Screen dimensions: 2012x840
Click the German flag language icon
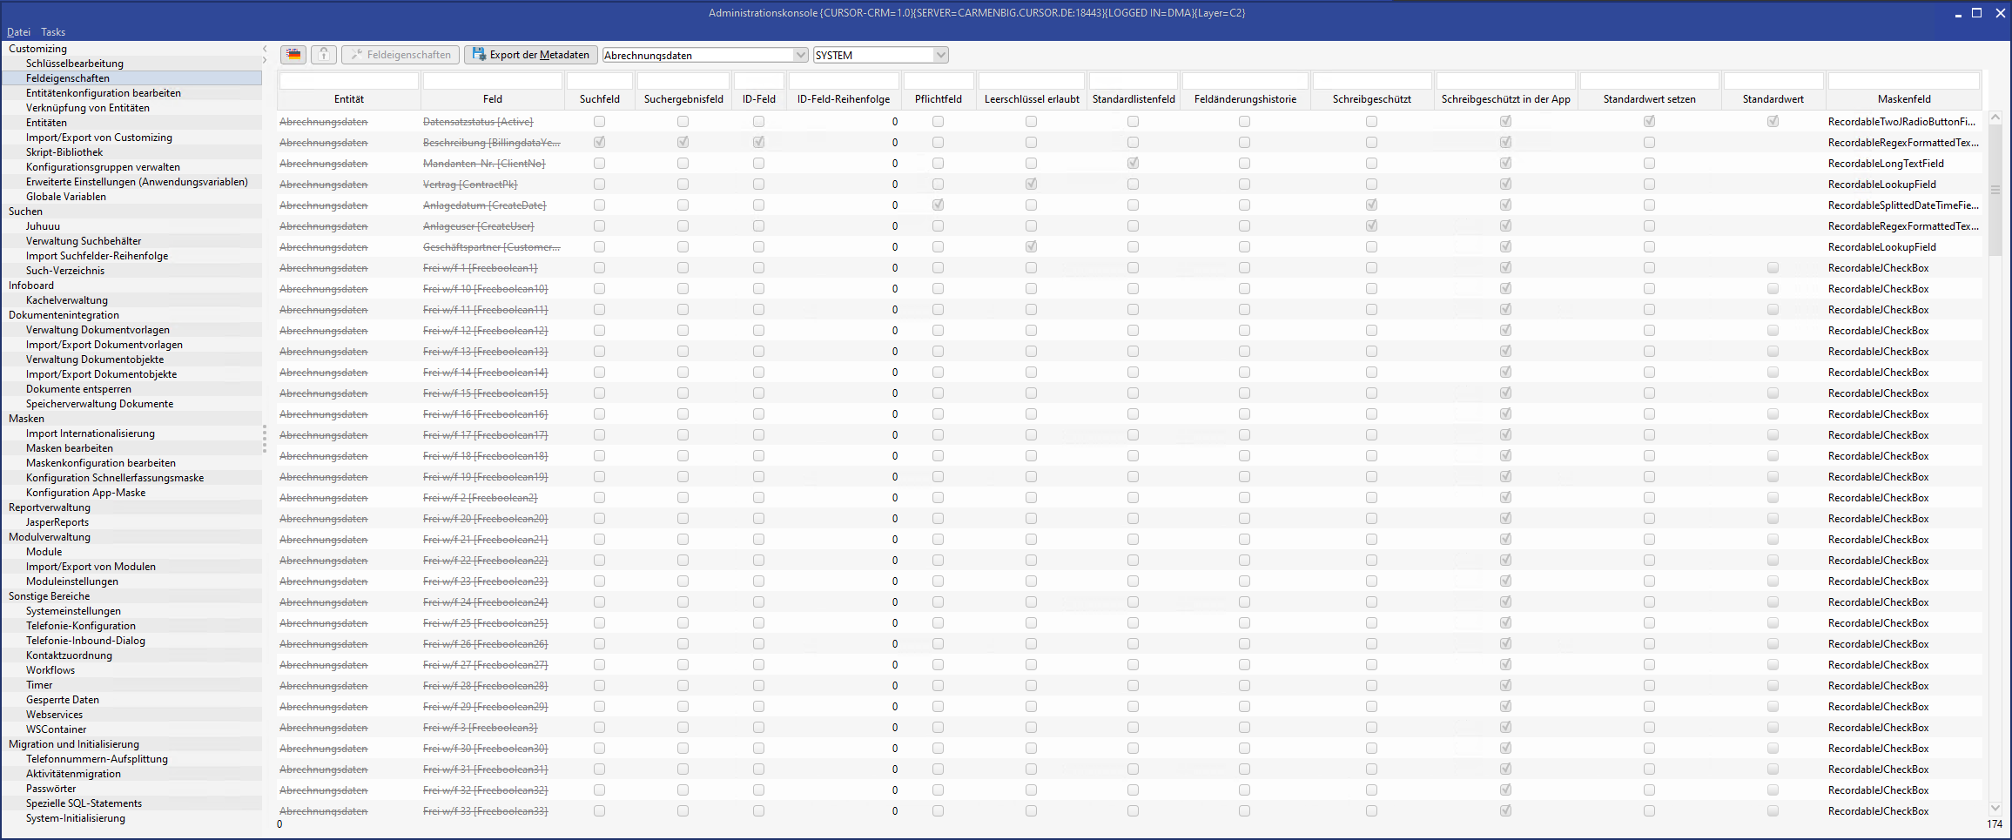coord(293,55)
